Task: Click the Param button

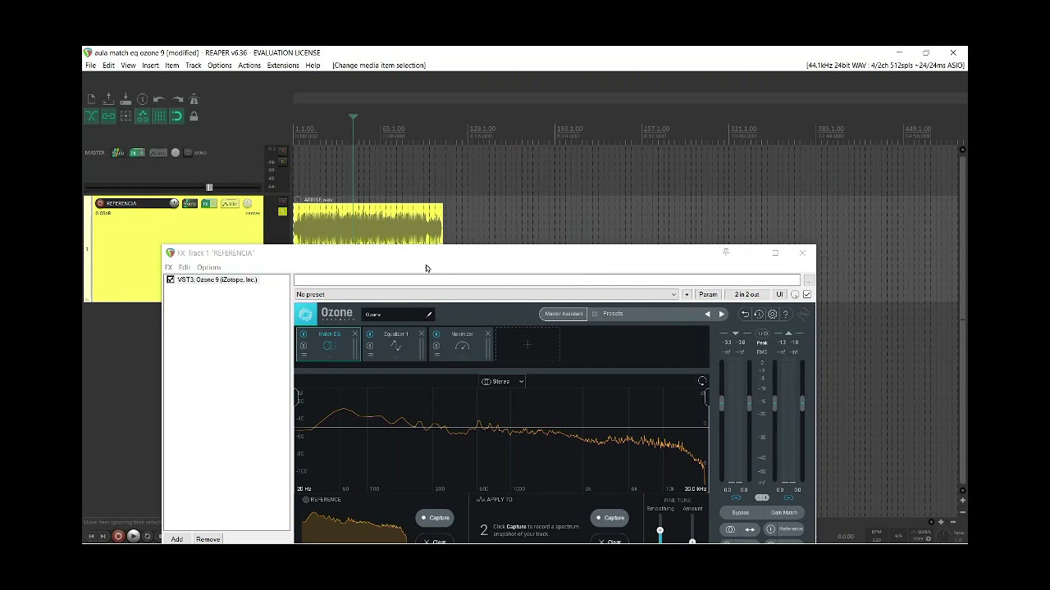Action: [708, 294]
